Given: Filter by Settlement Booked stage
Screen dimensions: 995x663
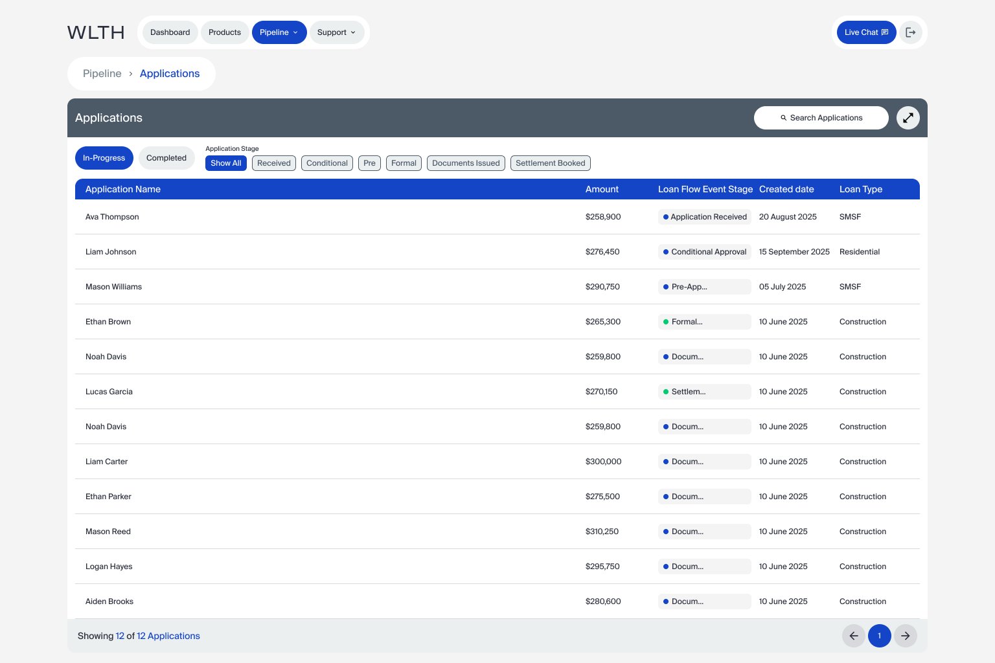Looking at the screenshot, I should pos(551,163).
